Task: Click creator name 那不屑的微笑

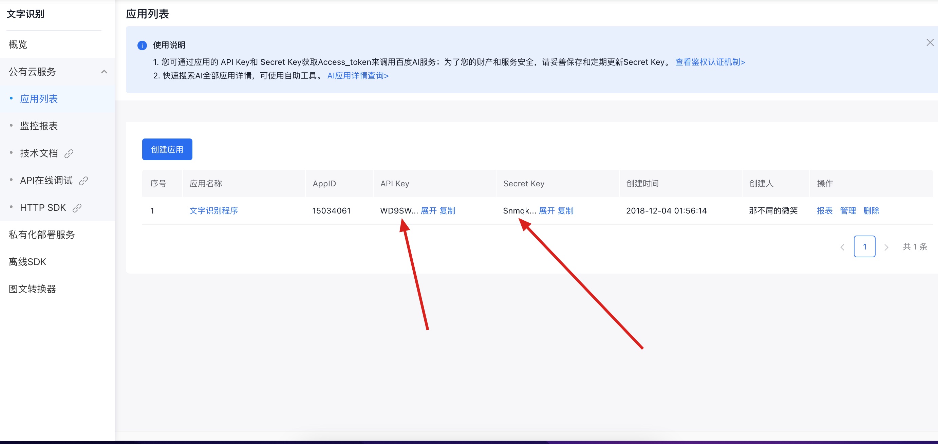Action: [x=773, y=210]
